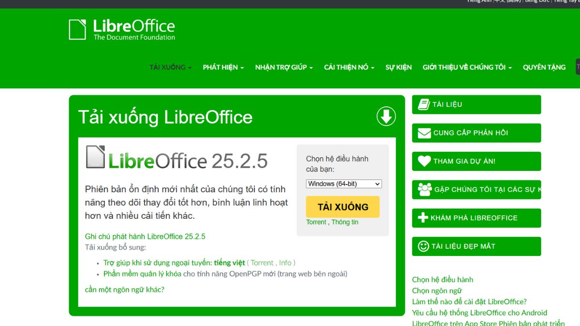Click the Torrent link in the offline help row
Image resolution: width=580 pixels, height=326 pixels.
tap(262, 263)
